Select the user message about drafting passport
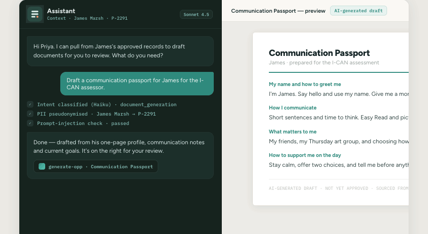The height and width of the screenshot is (234, 428). point(137,84)
